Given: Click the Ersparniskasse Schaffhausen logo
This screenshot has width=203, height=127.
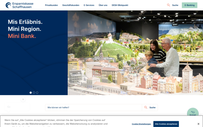Looking at the screenshot, I should (19, 5).
